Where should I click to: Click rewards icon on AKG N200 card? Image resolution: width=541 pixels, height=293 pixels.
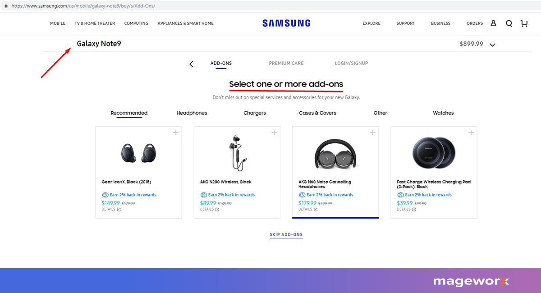[203, 194]
